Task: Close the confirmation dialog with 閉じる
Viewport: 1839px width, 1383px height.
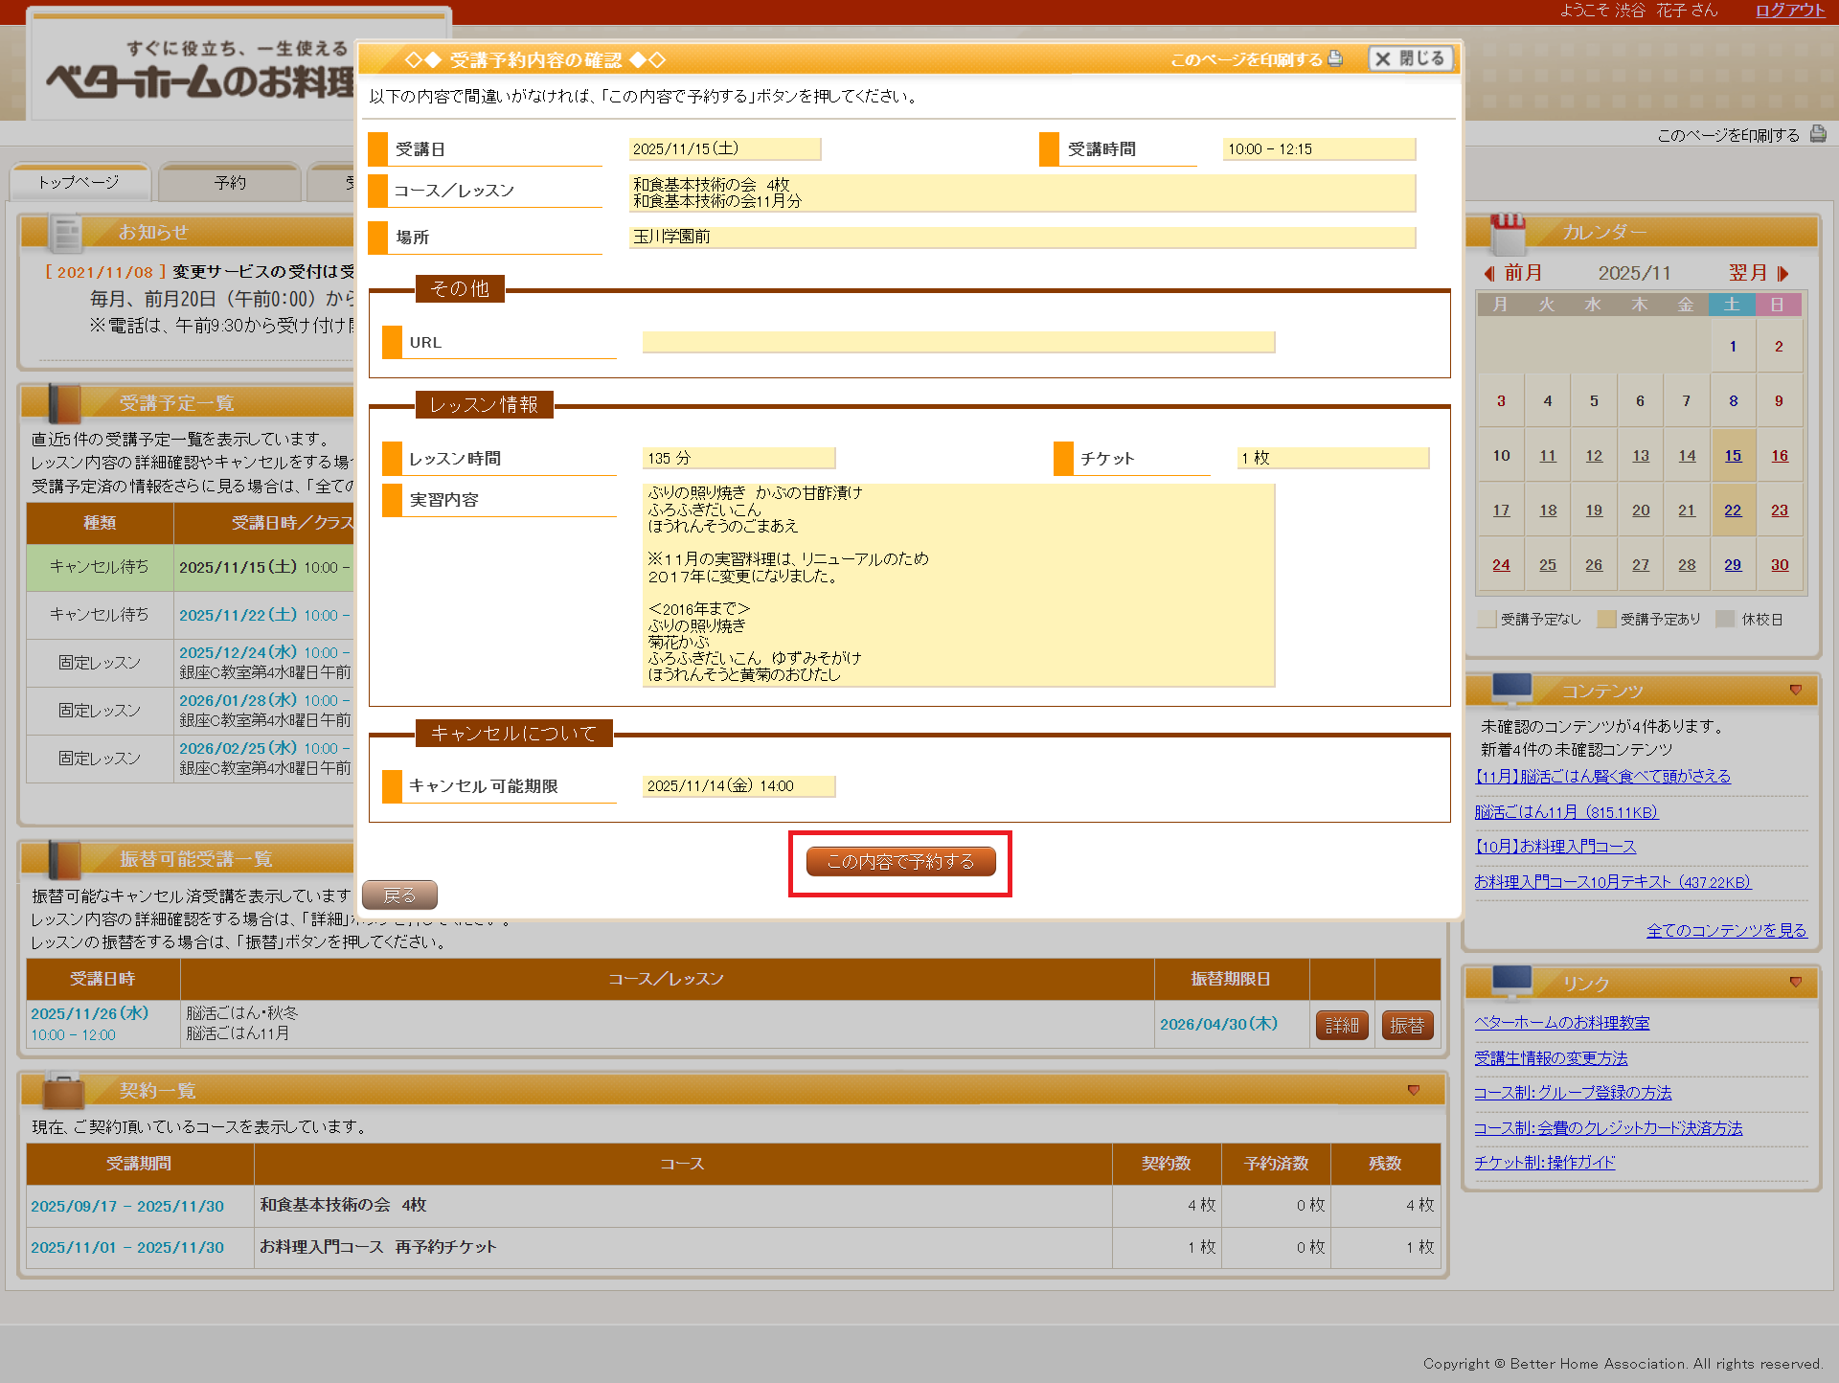Action: coord(1410,58)
